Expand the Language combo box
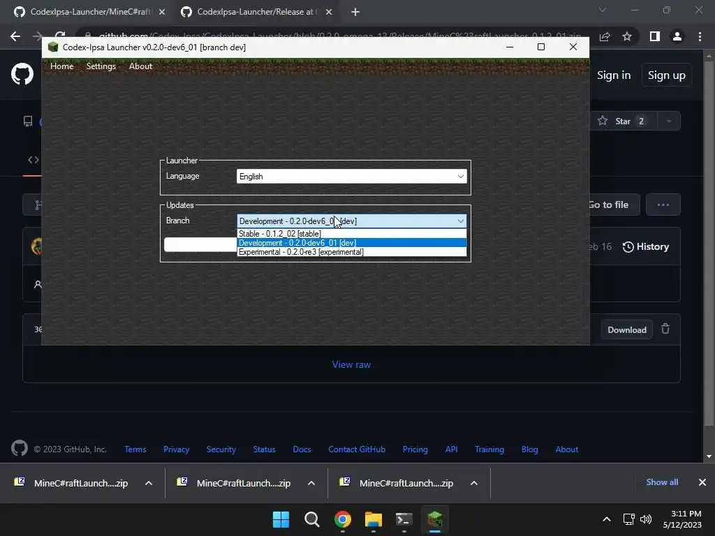The width and height of the screenshot is (715, 536). click(352, 177)
